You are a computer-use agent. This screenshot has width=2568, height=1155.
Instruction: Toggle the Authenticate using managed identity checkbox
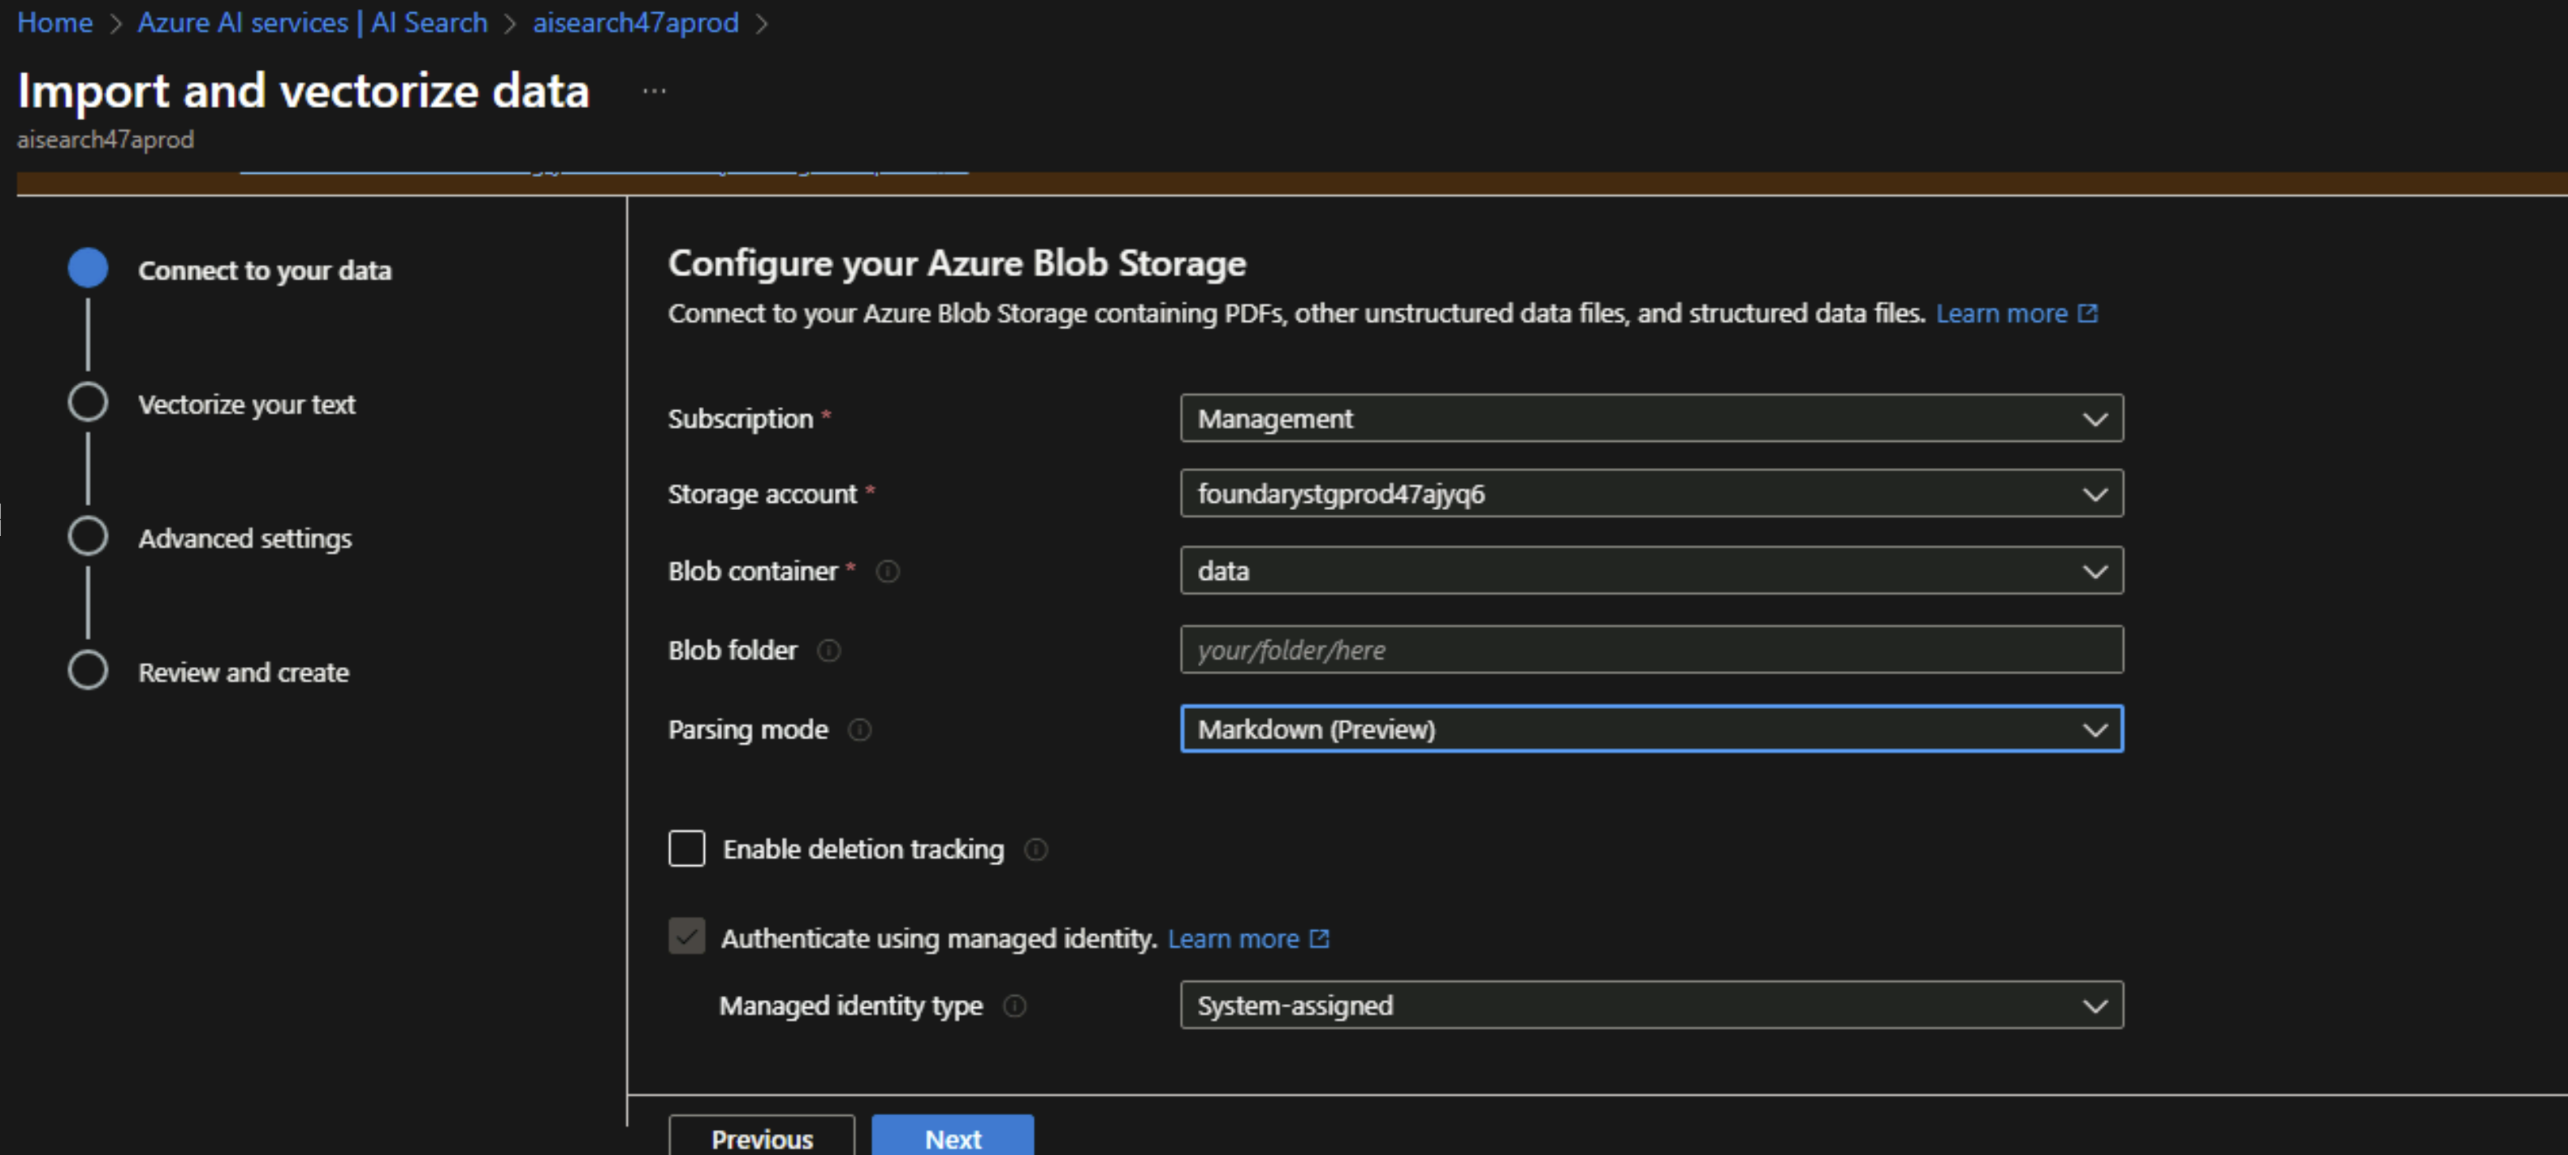click(687, 937)
